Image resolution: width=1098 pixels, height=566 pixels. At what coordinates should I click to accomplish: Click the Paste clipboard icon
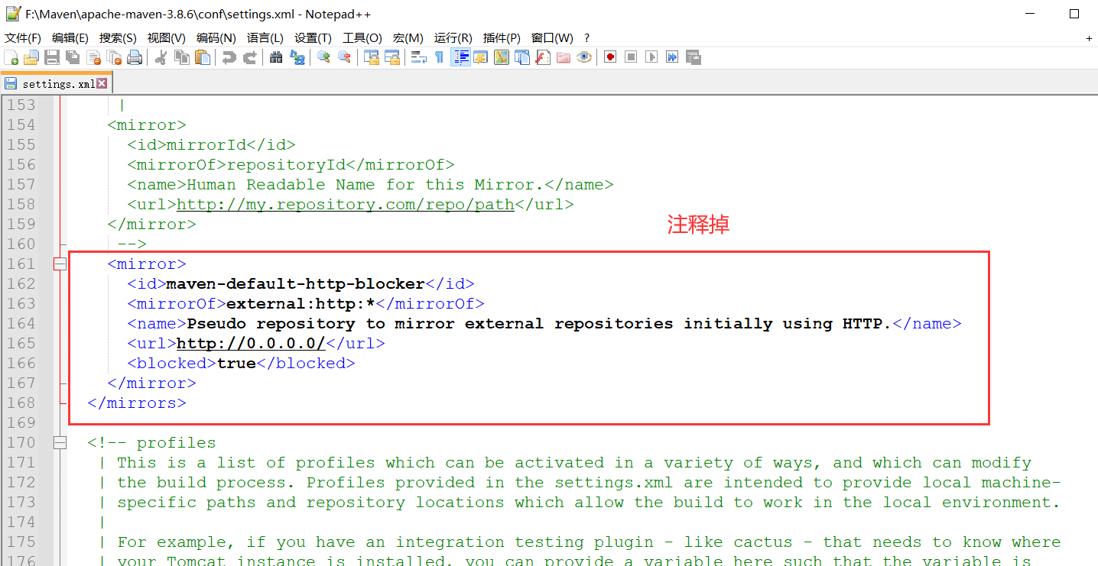point(203,57)
